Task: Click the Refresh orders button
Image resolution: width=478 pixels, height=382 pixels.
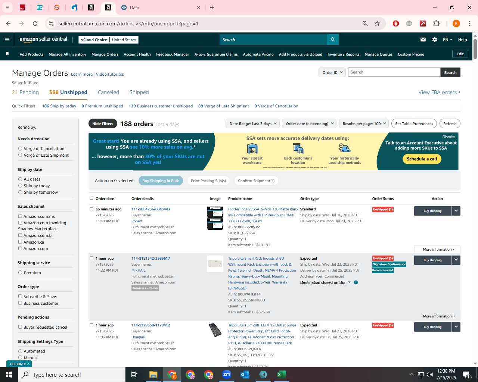Action: (x=450, y=123)
